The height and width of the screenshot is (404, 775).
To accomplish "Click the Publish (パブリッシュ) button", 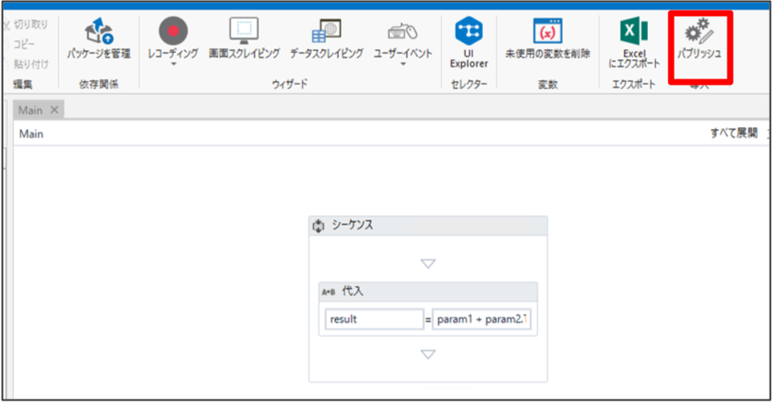I will pyautogui.click(x=699, y=40).
